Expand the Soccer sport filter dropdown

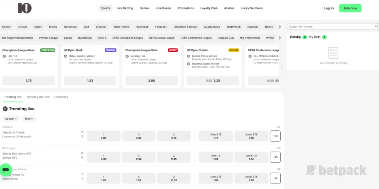coord(11,119)
